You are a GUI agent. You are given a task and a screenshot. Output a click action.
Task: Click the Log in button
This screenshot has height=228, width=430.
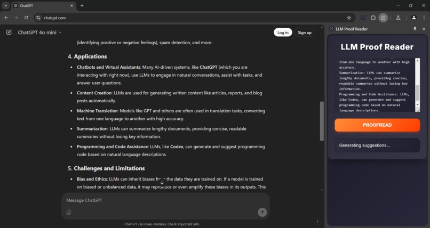[283, 32]
